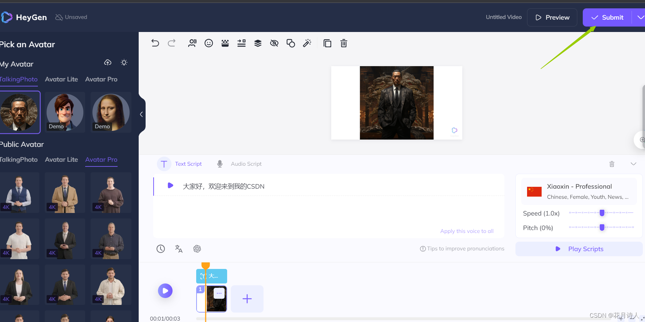The image size is (645, 322).
Task: Click the upload avatar cloud icon
Action: point(108,63)
